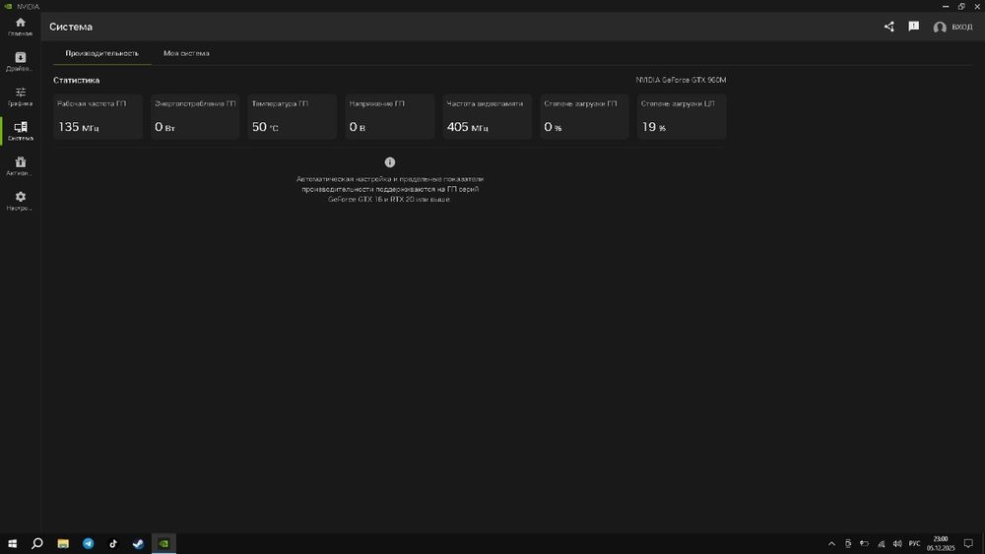Show hidden system tray icons
This screenshot has height=554, width=985.
point(831,543)
